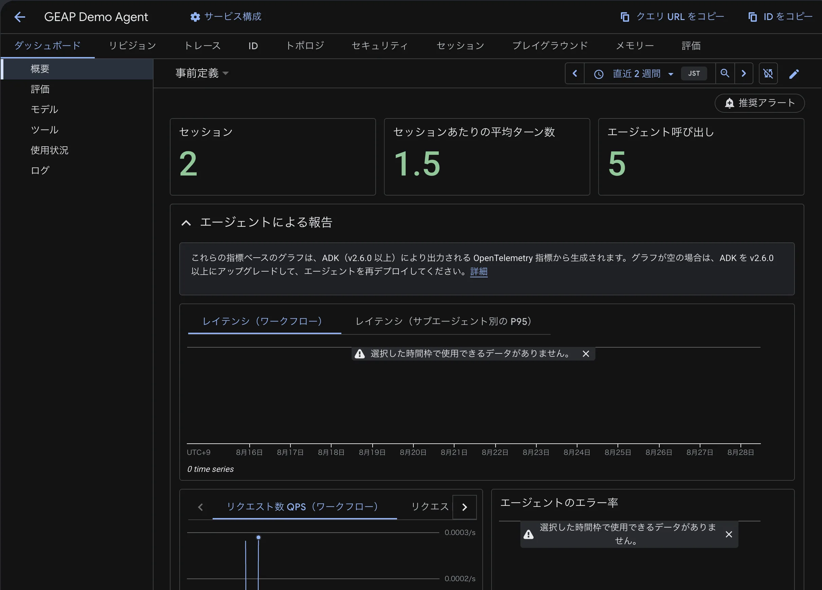822x590 pixels.
Task: Open the トポロジ tab
Action: click(305, 45)
